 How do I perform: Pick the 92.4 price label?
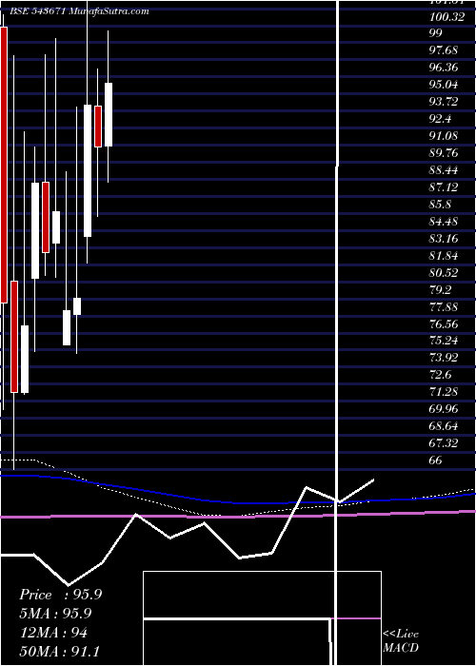[440, 119]
